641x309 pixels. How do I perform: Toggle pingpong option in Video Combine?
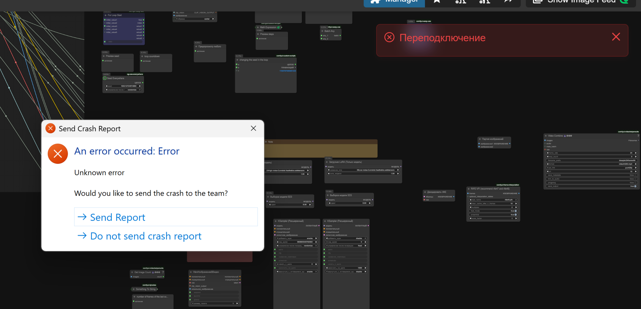[635, 183]
